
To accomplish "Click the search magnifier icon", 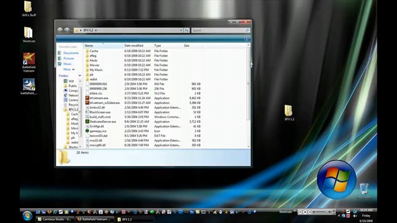I will coord(247,30).
